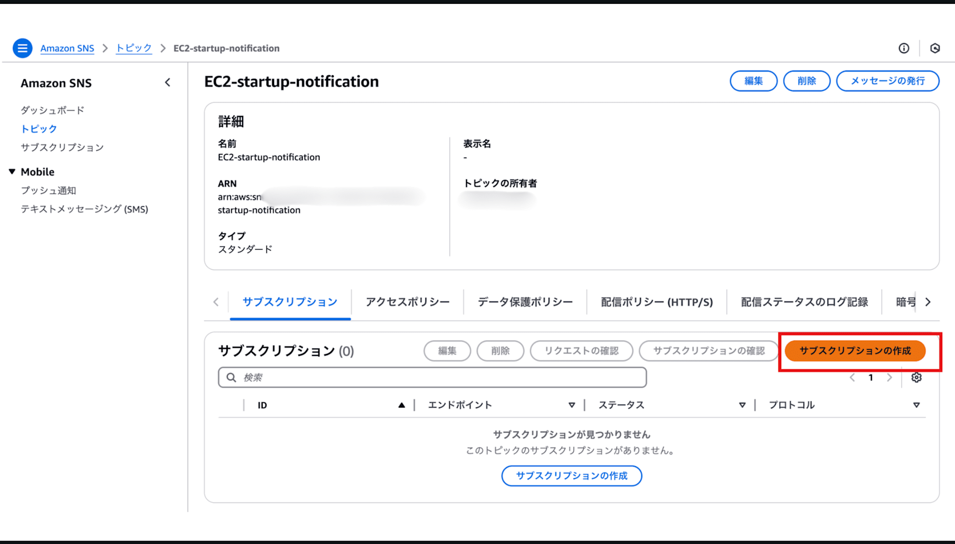The height and width of the screenshot is (544, 955).
Task: Open ダッシュボード in the sidebar
Action: click(53, 110)
